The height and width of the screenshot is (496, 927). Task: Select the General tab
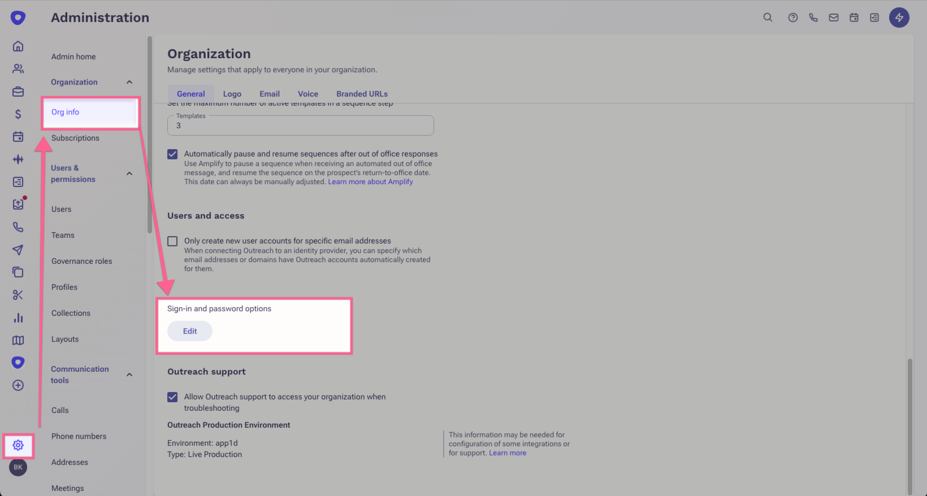click(x=191, y=94)
